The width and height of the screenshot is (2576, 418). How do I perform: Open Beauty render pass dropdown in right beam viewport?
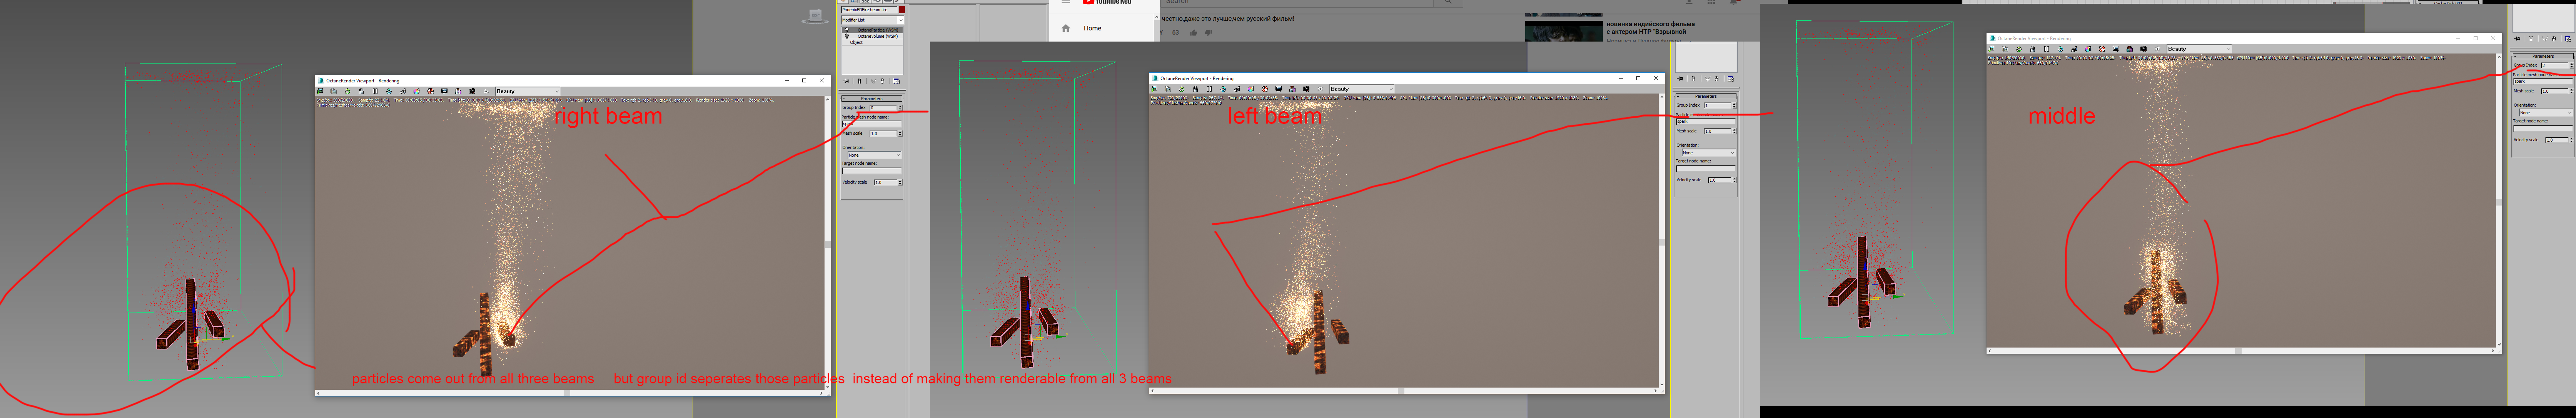pos(528,91)
